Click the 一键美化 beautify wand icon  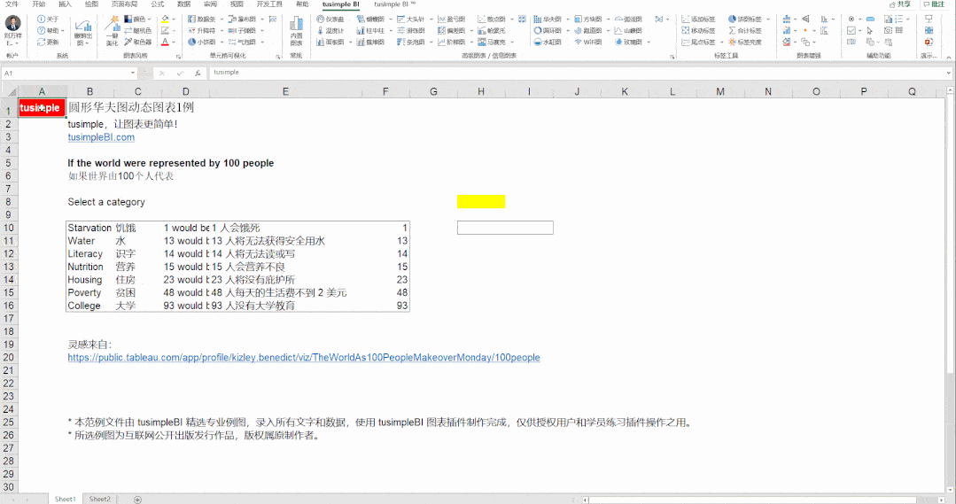pyautogui.click(x=113, y=30)
